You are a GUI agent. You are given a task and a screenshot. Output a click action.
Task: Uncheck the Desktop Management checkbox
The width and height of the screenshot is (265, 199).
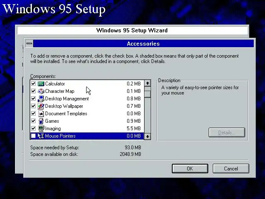[33, 99]
